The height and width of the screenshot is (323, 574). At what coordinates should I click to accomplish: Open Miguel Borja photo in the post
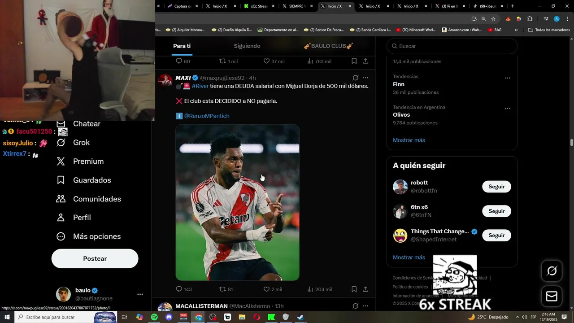coord(237,202)
